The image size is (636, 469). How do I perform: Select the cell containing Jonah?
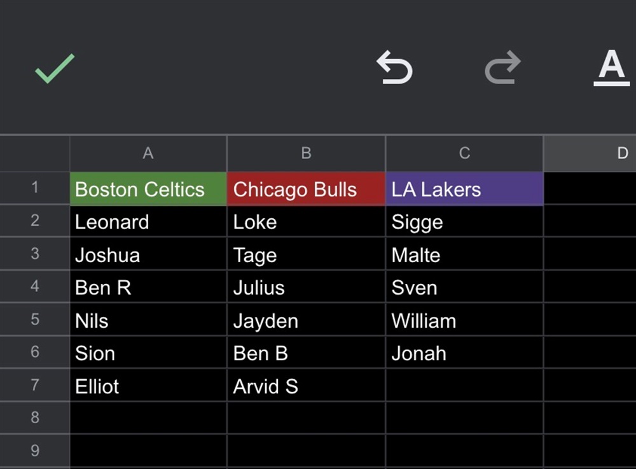click(464, 353)
